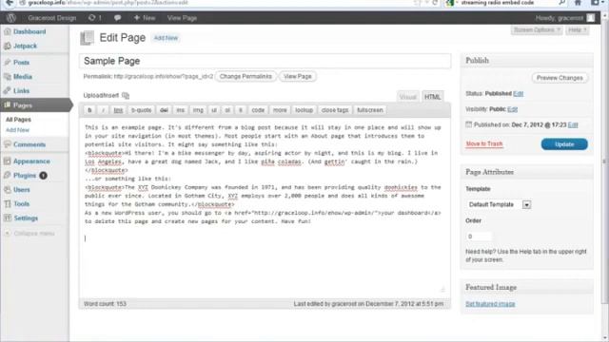Click inside the HTML content editor
Image resolution: width=609 pixels, height=342 pixels.
(265, 207)
